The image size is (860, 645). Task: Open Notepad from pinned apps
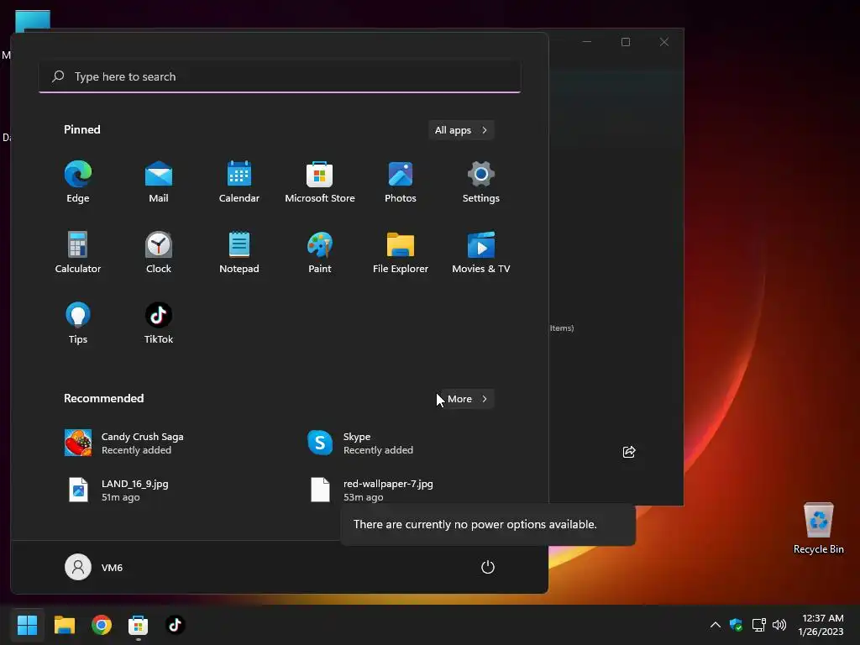pyautogui.click(x=239, y=253)
